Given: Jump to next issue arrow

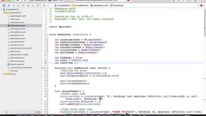Looking at the screenshot, I should click(x=204, y=5).
